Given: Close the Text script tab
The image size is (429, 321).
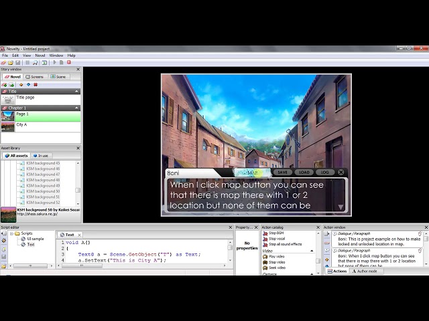Looking at the screenshot, I should [79, 235].
